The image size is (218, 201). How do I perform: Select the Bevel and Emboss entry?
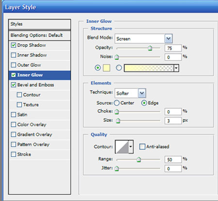click(x=35, y=85)
